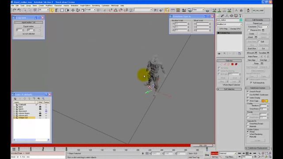Select the Element sub-object level icon
Screen dimensions: 283x159
[236, 64]
